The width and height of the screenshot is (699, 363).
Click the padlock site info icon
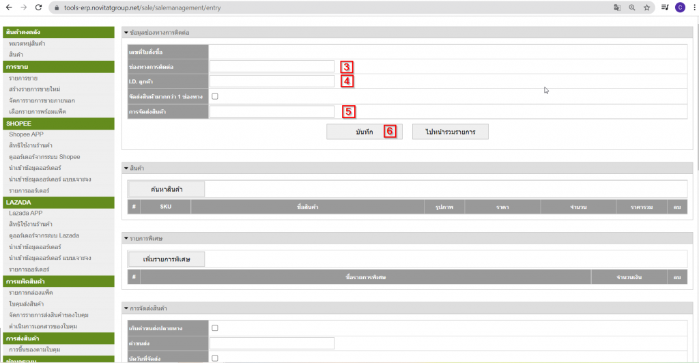(57, 8)
